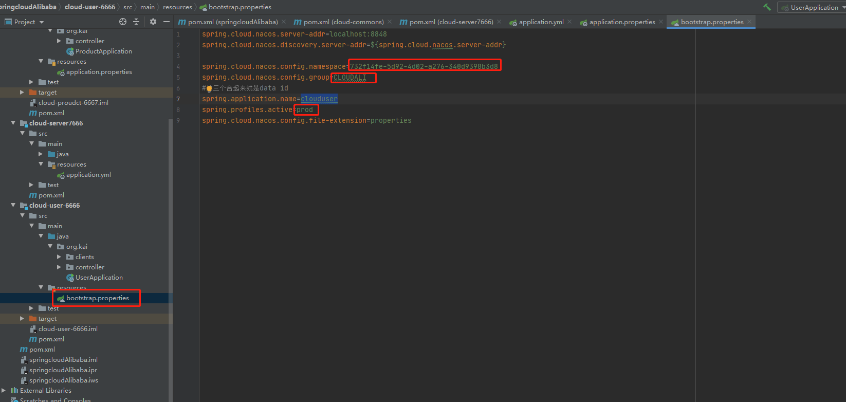
Task: Expand the clients package
Action: [59, 257]
